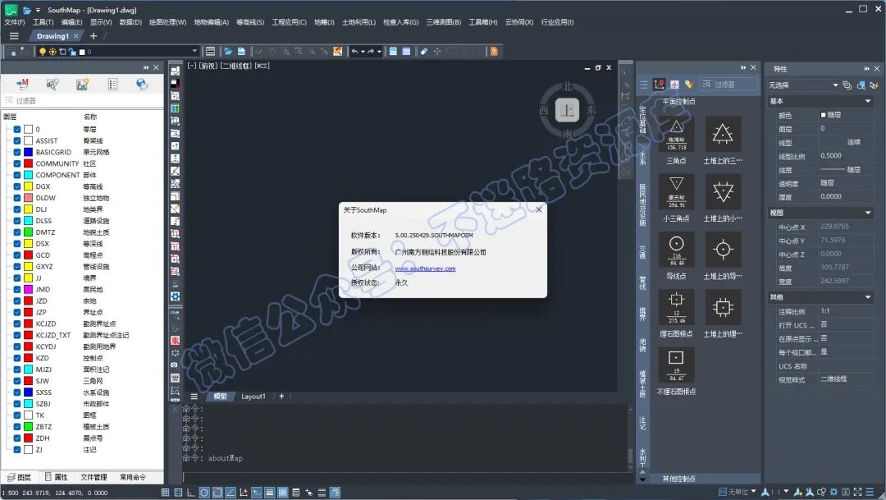
Task: Toggle the JMD layer checkbox
Action: 17,290
